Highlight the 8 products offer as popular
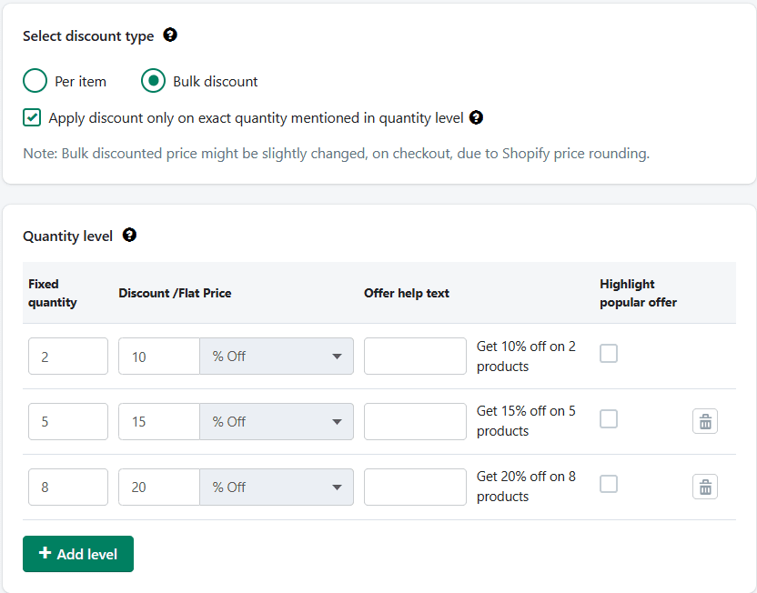 pos(609,485)
